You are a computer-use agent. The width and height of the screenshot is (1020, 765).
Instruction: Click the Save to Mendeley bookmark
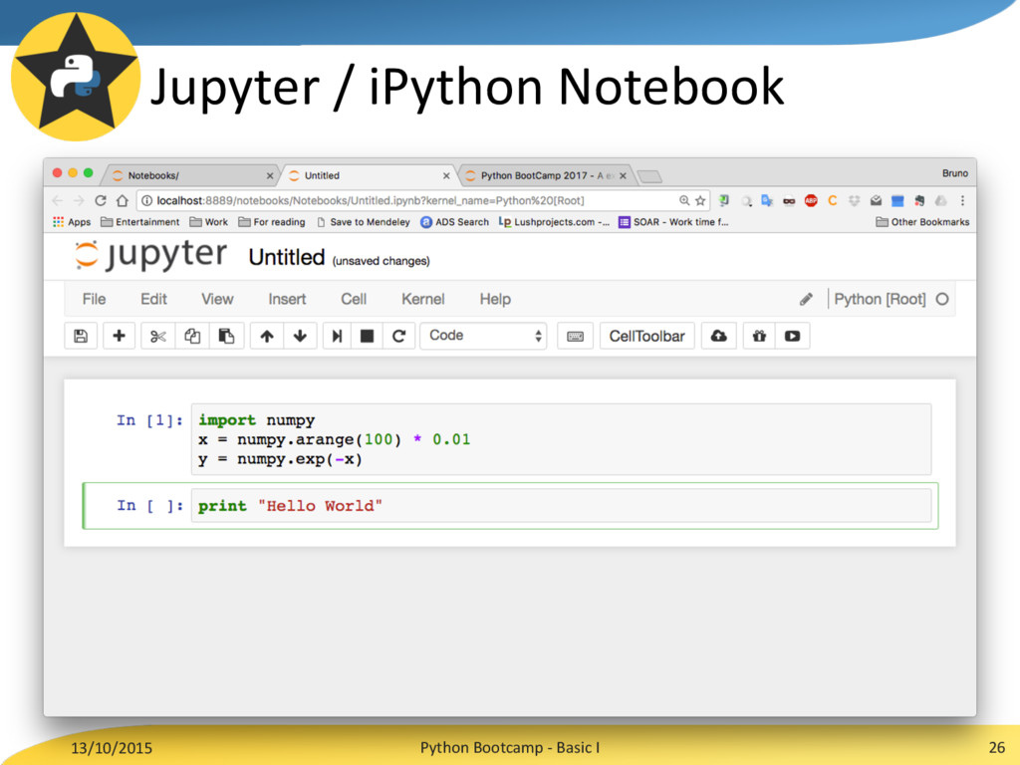pyautogui.click(x=363, y=222)
